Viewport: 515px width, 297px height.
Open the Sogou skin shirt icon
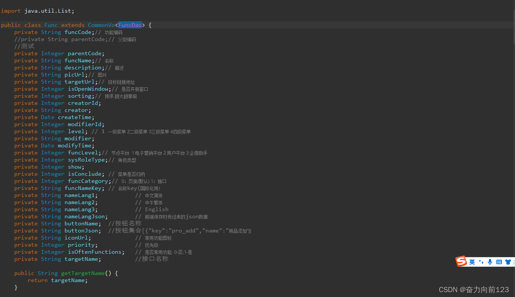coord(508,262)
